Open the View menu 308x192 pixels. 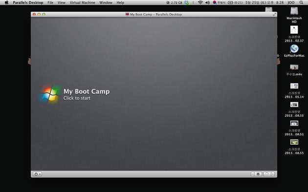62,2
